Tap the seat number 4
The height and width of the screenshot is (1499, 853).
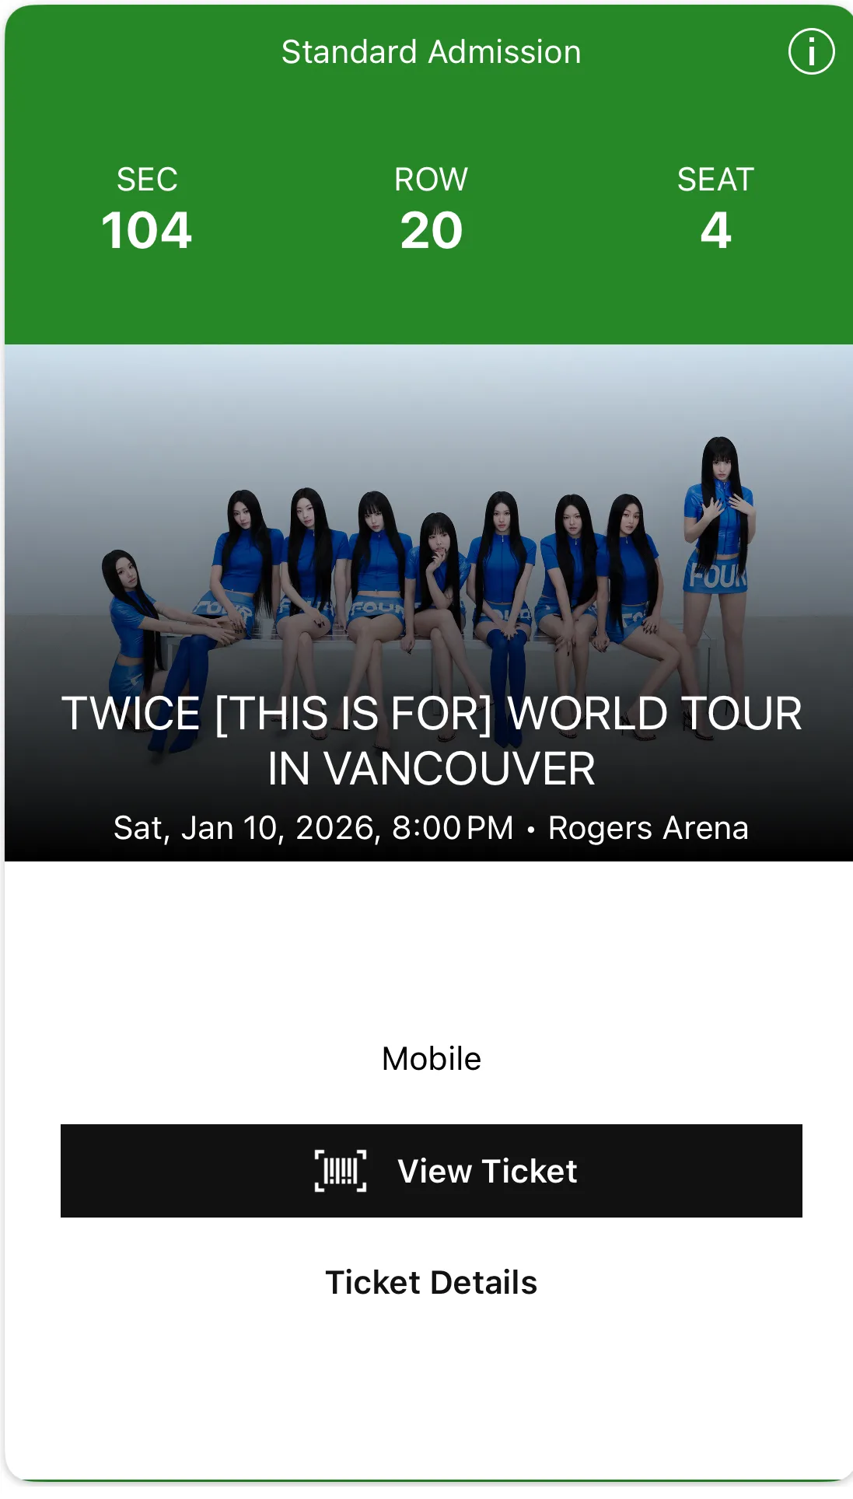point(716,231)
